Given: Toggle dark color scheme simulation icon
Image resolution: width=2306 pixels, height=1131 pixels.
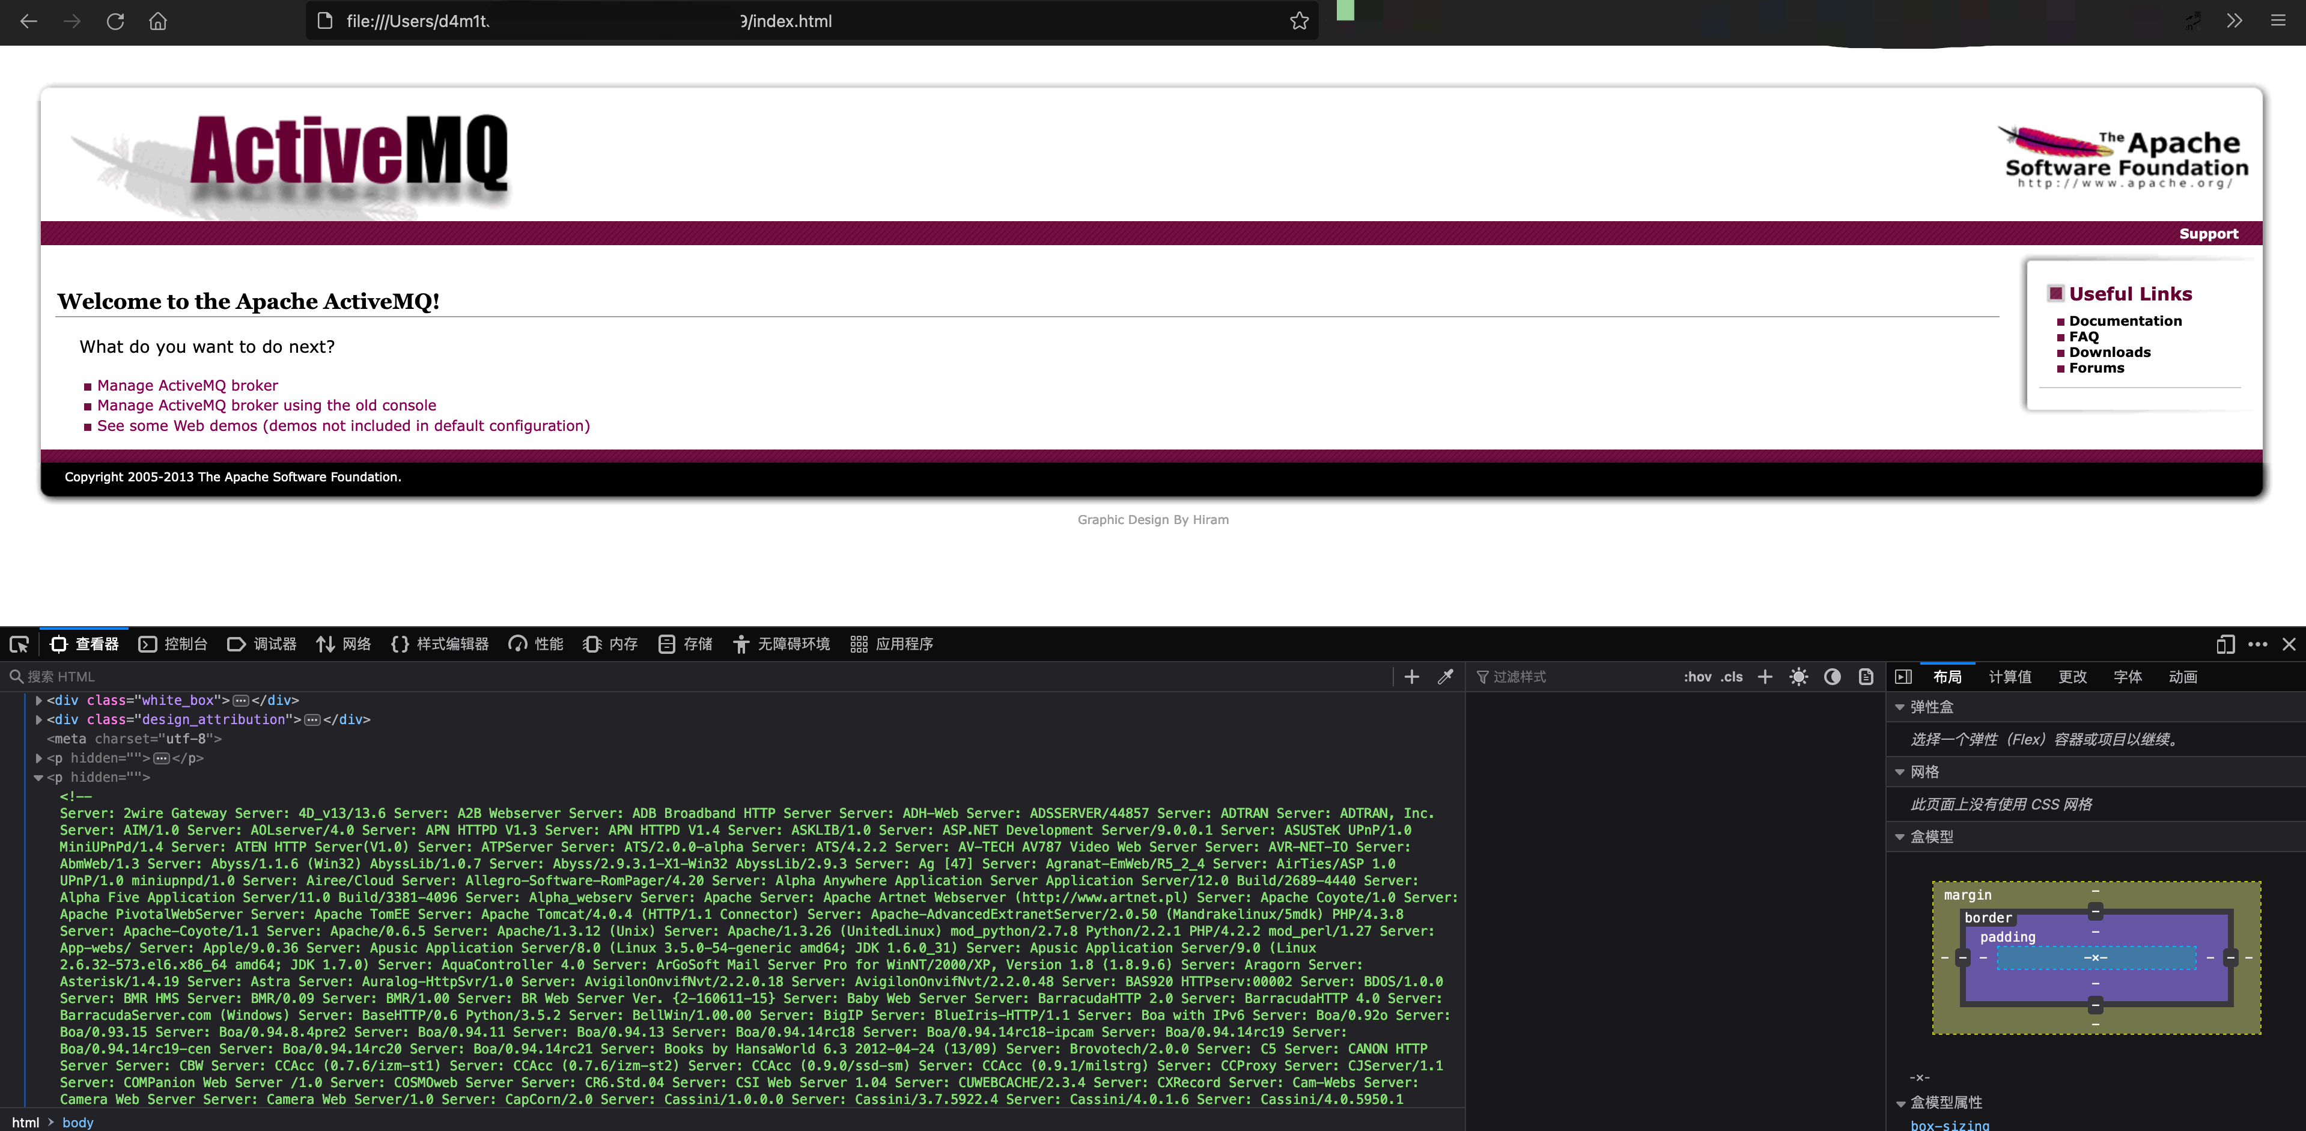Looking at the screenshot, I should click(1833, 677).
